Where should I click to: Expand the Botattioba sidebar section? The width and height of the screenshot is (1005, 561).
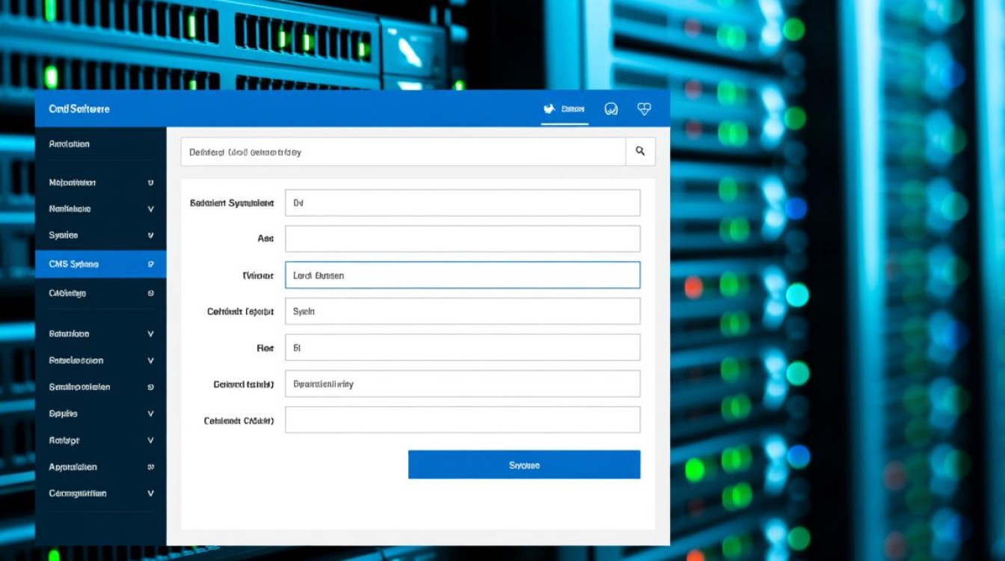(x=151, y=334)
